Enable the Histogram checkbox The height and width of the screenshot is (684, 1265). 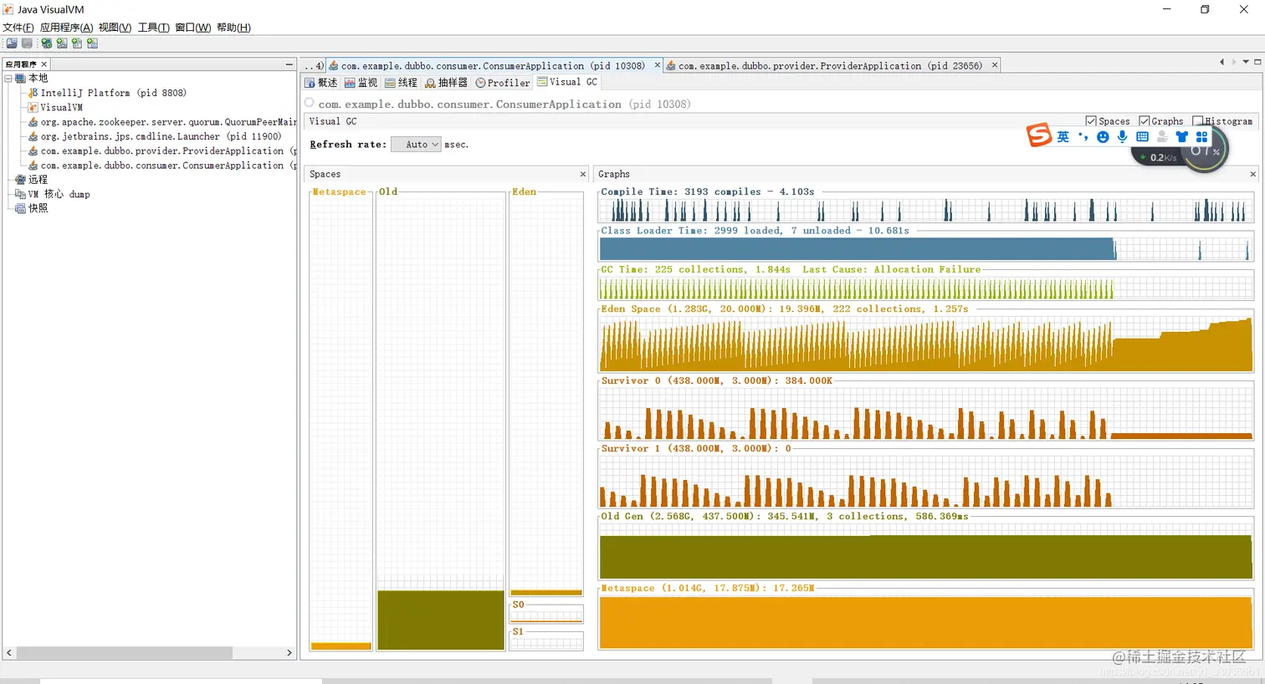[1197, 121]
